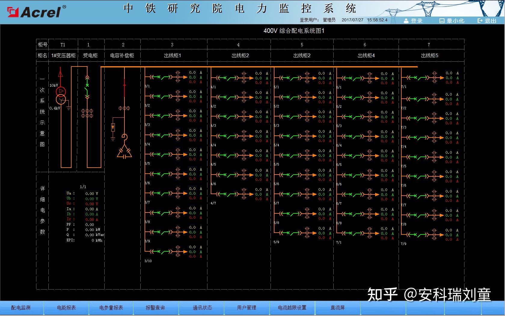Open the 通讯状态 communication status page
Screen dimensions: 505x316
[202, 308]
